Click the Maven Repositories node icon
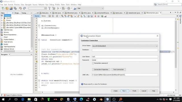The height and width of the screenshot is (102, 182). (2, 35)
